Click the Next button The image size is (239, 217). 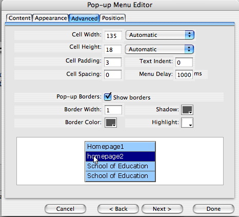(x=162, y=209)
